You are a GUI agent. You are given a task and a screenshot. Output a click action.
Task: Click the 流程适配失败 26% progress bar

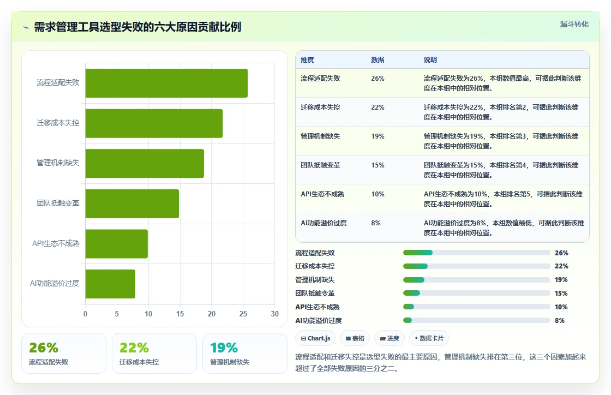click(x=477, y=253)
